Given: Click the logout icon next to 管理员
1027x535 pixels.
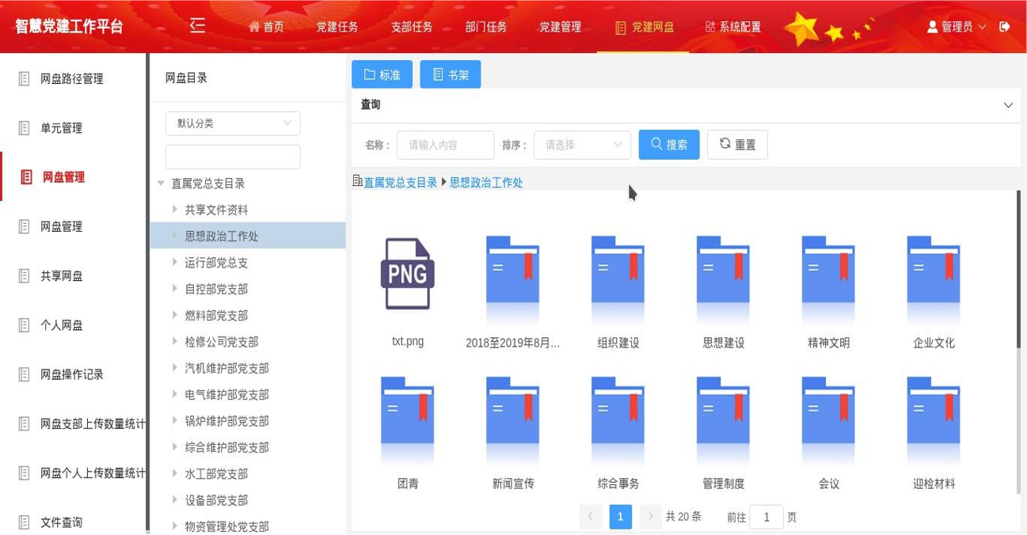Looking at the screenshot, I should [x=1005, y=27].
